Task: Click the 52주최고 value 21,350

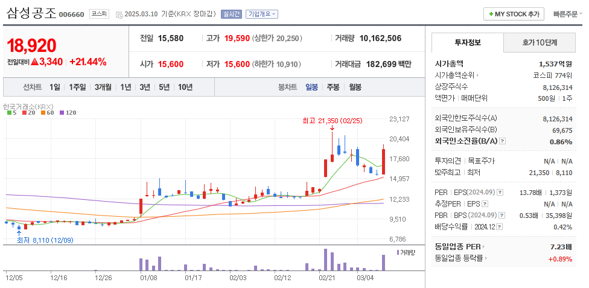Action: (x=540, y=173)
